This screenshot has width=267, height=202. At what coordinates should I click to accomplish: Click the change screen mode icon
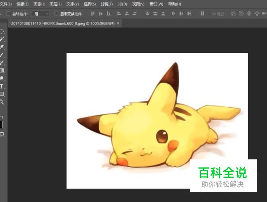(x=2, y=134)
